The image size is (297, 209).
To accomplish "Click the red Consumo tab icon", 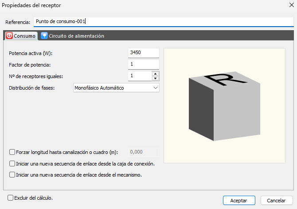I will click(9, 36).
